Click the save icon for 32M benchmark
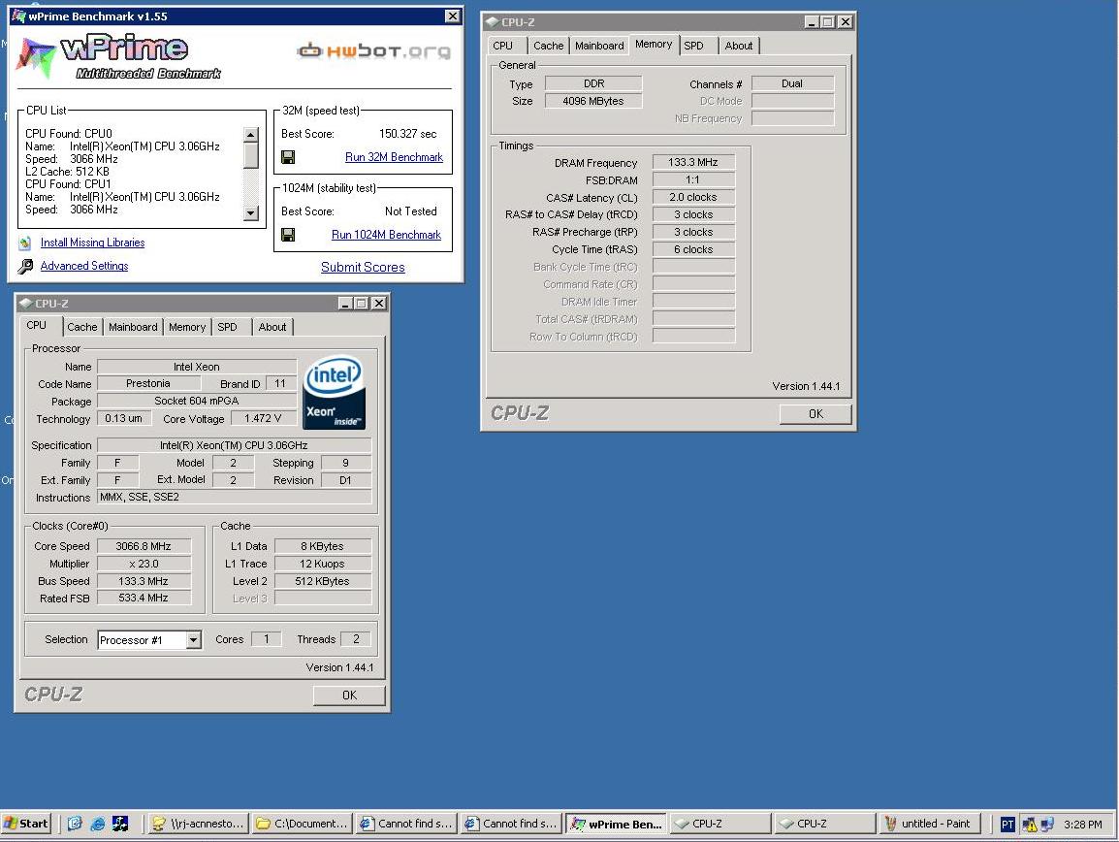 (288, 157)
